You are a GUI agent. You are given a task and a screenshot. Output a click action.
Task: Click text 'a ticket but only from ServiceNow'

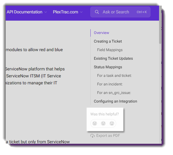(38, 142)
